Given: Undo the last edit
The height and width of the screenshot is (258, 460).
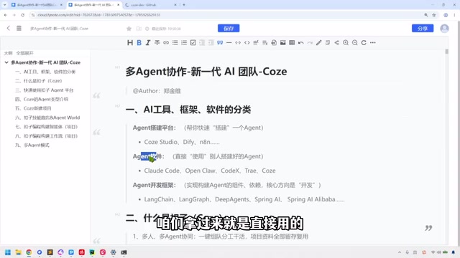Looking at the screenshot, I should (300, 43).
